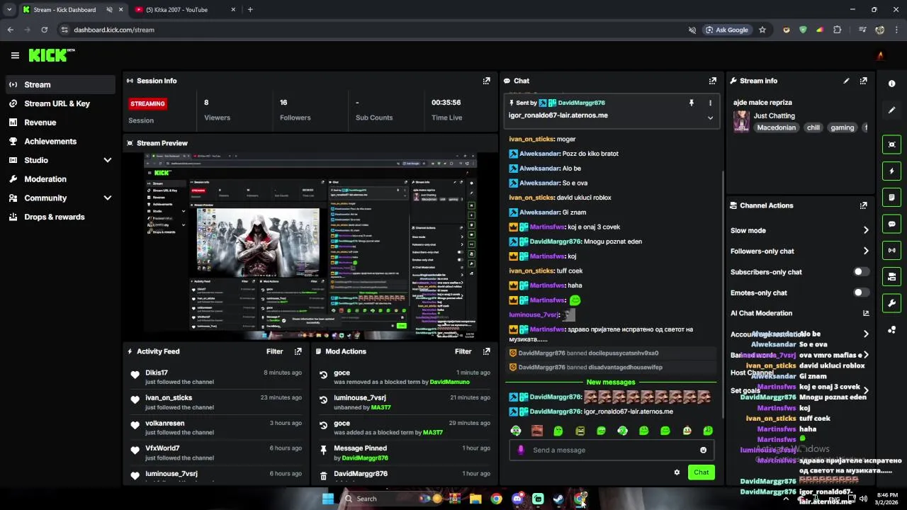
Task: Expand the pinned message chevron
Action: [x=710, y=118]
